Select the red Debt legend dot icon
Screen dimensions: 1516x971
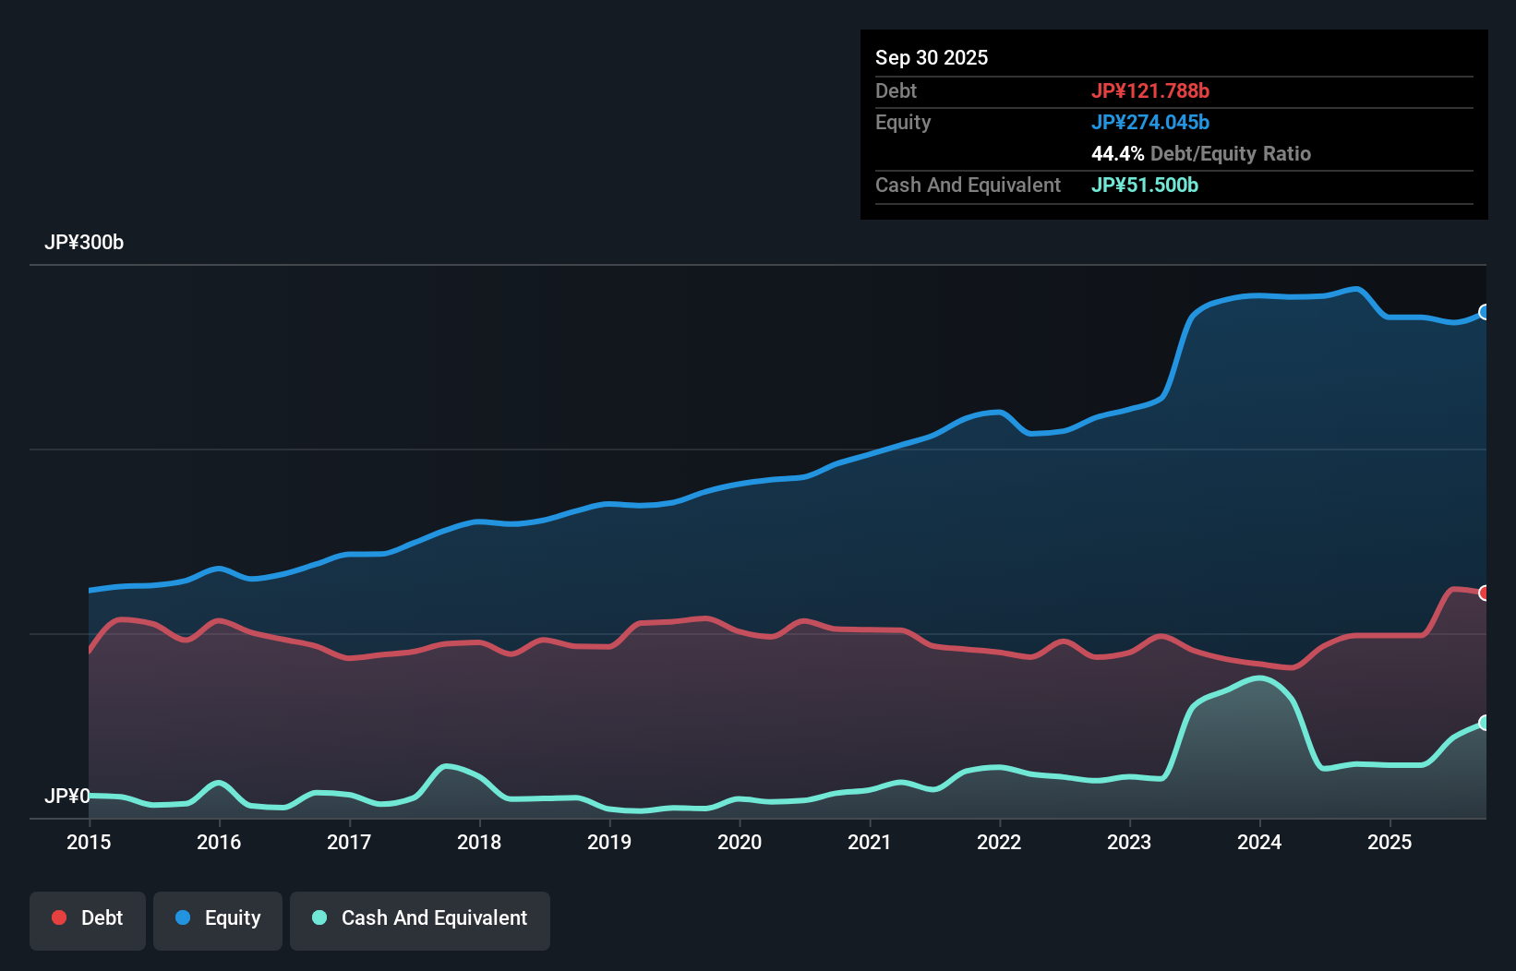click(x=57, y=917)
